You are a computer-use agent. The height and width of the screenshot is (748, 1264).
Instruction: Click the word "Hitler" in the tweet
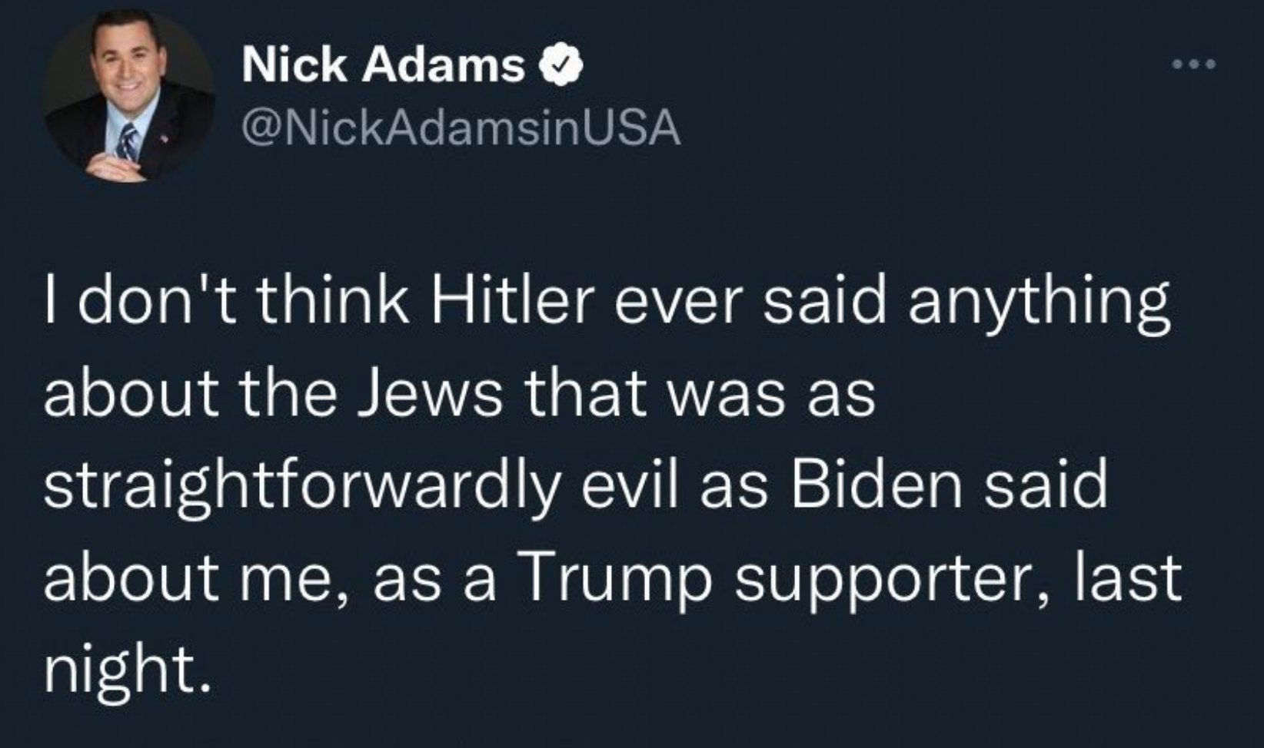(x=516, y=303)
